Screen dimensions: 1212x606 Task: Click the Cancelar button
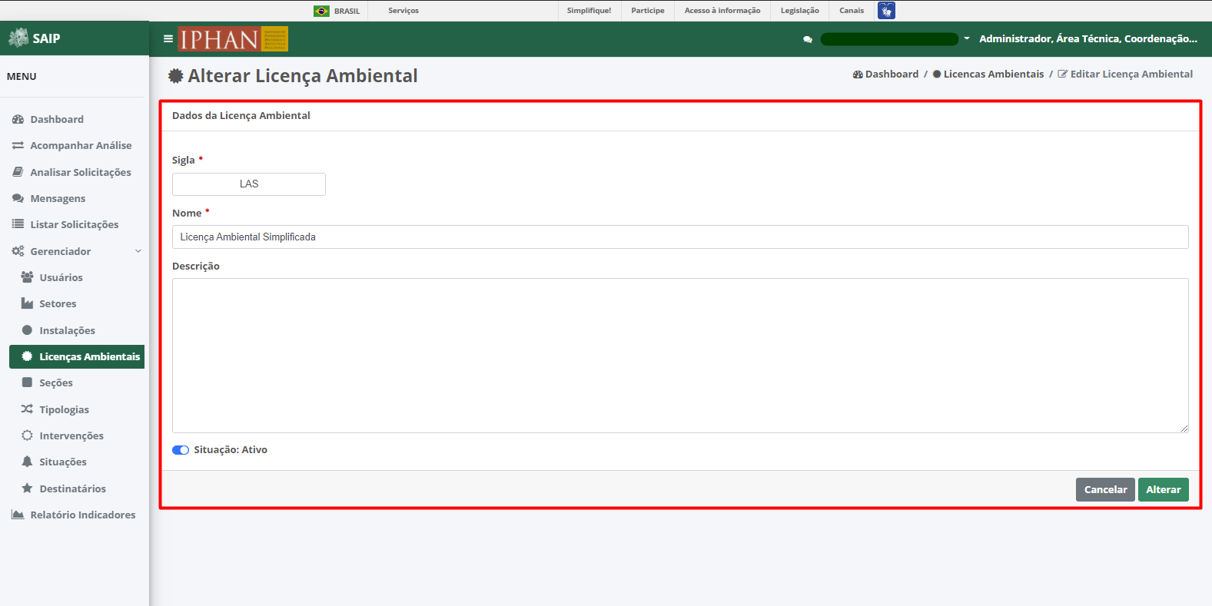pyautogui.click(x=1105, y=489)
